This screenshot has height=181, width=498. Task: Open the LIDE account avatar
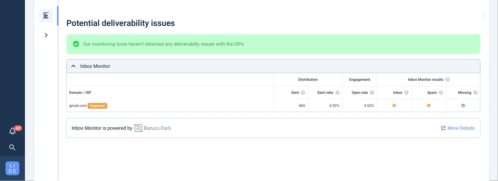point(13,168)
